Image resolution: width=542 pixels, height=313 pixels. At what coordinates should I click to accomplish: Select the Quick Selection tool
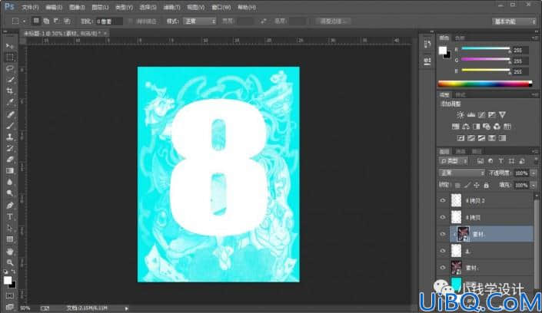10,80
